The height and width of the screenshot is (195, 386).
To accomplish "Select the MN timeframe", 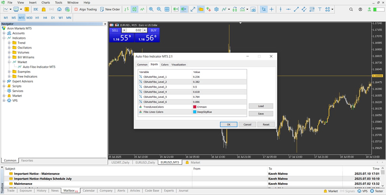I will pyautogui.click(x=68, y=18).
